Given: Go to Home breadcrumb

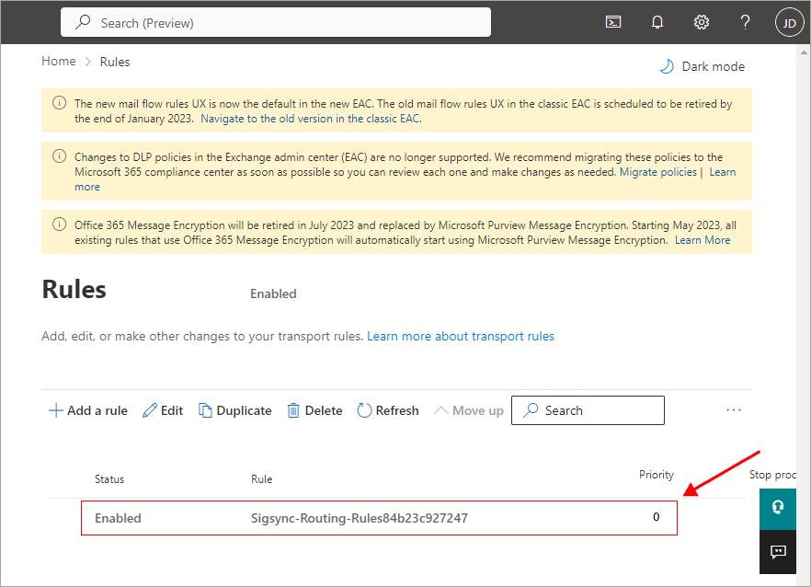Looking at the screenshot, I should [59, 62].
